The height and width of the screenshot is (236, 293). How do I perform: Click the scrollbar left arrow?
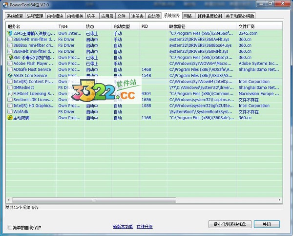point(9,200)
